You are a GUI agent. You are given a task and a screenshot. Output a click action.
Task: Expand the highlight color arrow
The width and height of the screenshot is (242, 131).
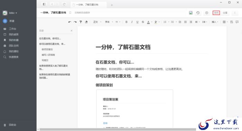point(159,22)
